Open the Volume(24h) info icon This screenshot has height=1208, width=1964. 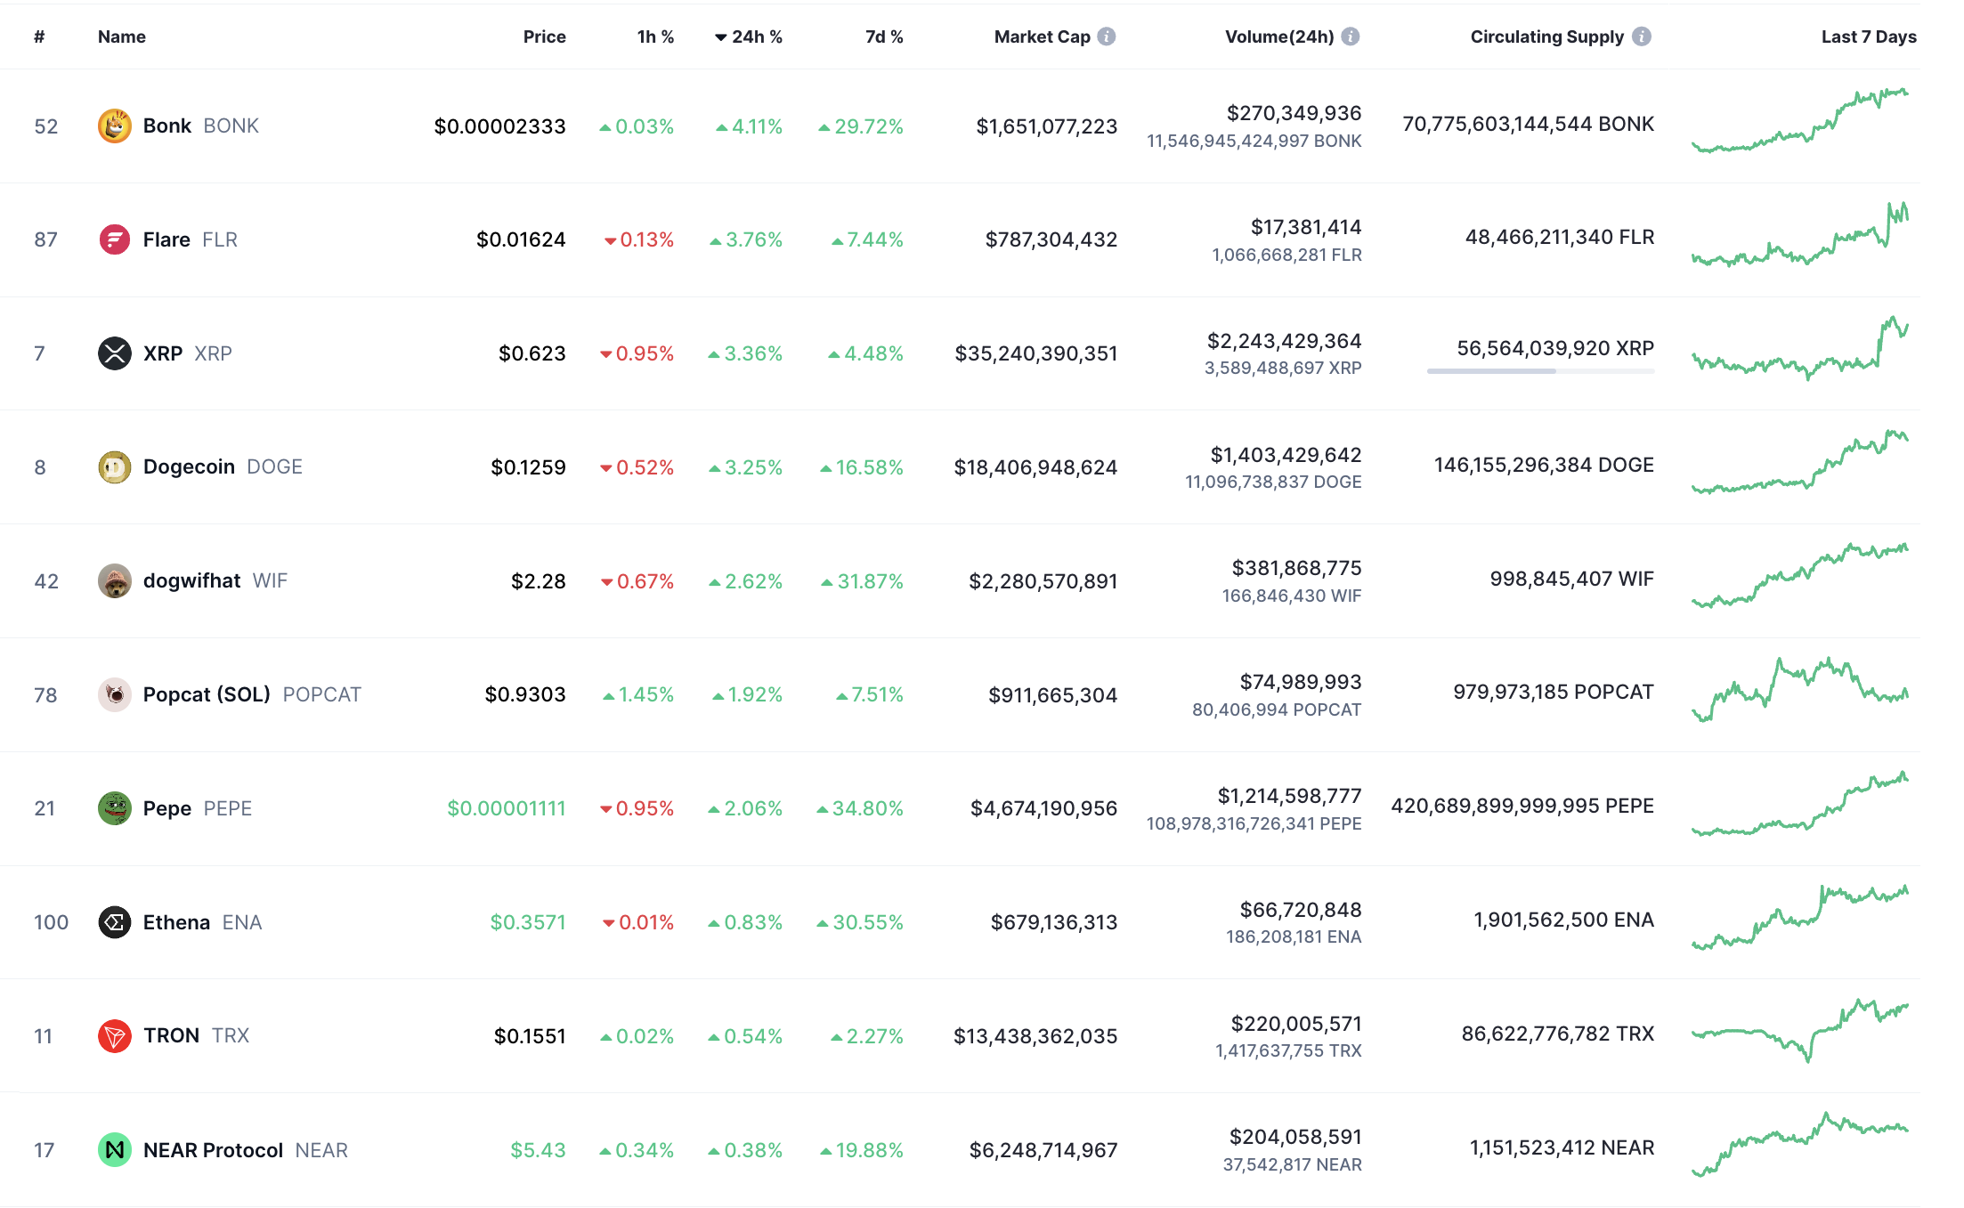(x=1351, y=36)
